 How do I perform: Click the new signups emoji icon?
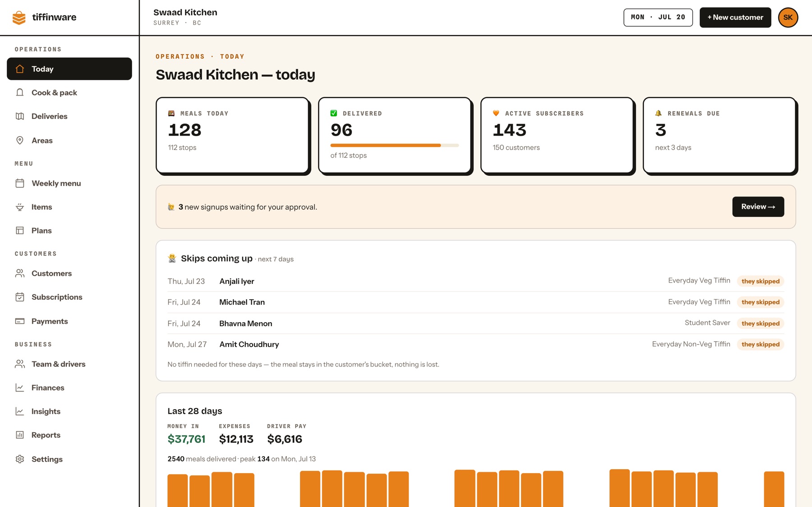[171, 207]
